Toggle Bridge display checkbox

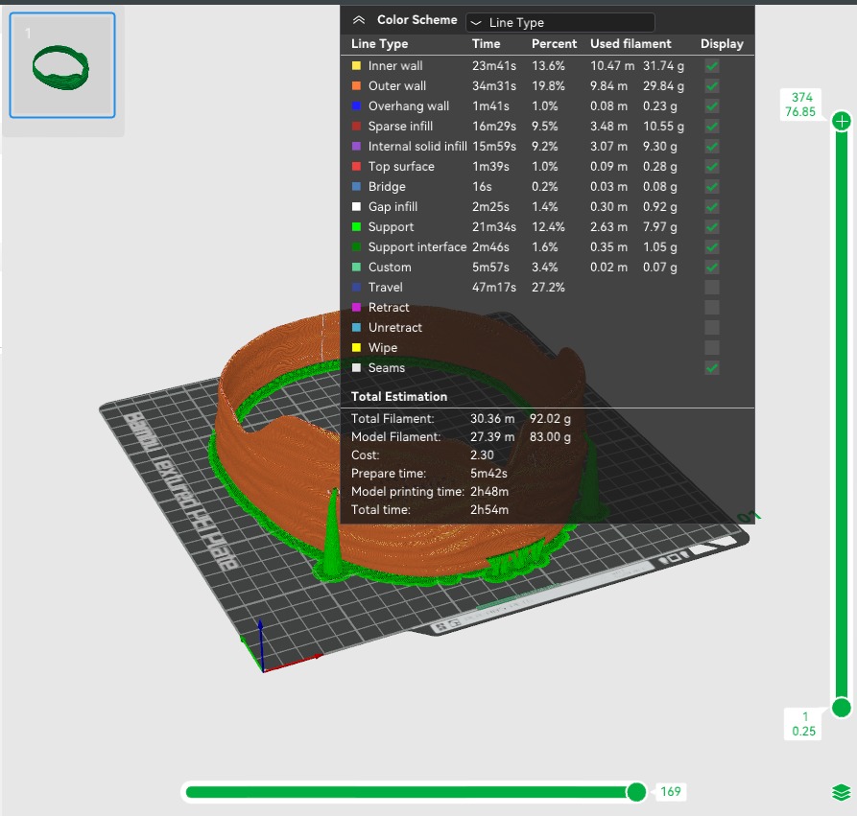[712, 187]
